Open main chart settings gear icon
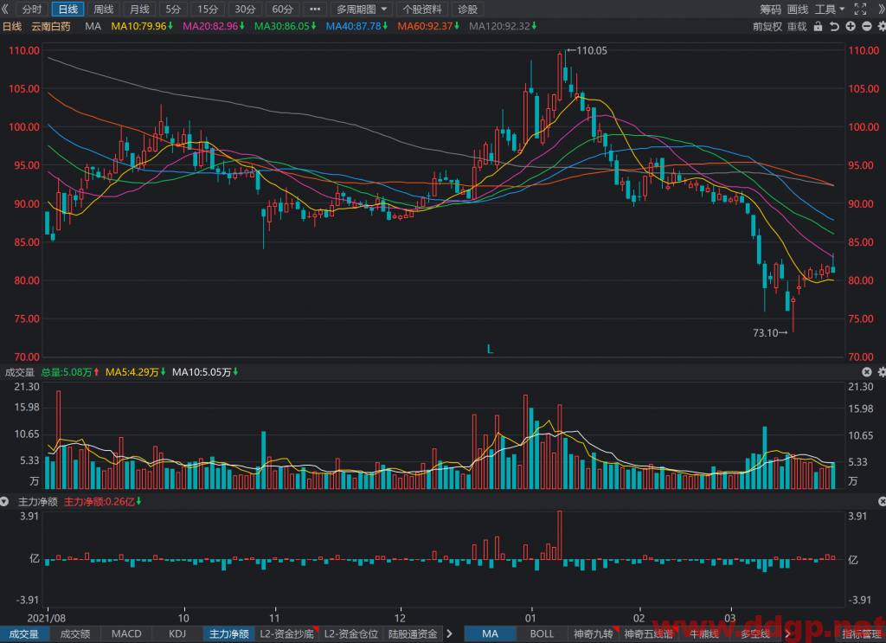Image resolution: width=886 pixels, height=643 pixels. [x=882, y=27]
